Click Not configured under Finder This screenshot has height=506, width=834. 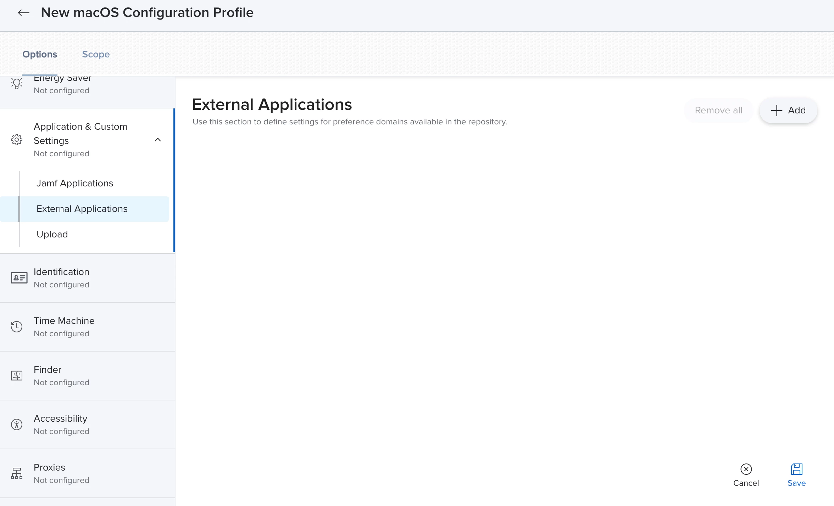[61, 382]
